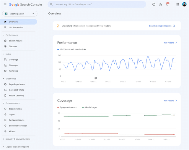Viewport: 189px width, 150px height.
Task: Focus the Inspect any URL search field
Action: tap(97, 4)
